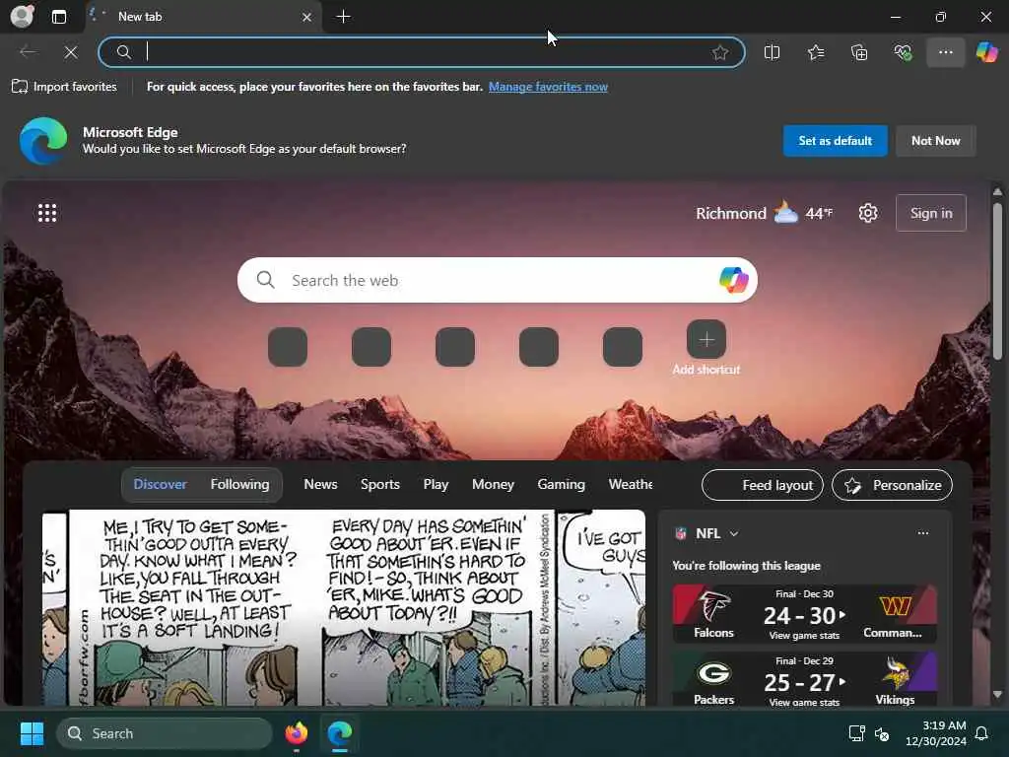
Task: Click the Sign in button
Action: tap(931, 213)
